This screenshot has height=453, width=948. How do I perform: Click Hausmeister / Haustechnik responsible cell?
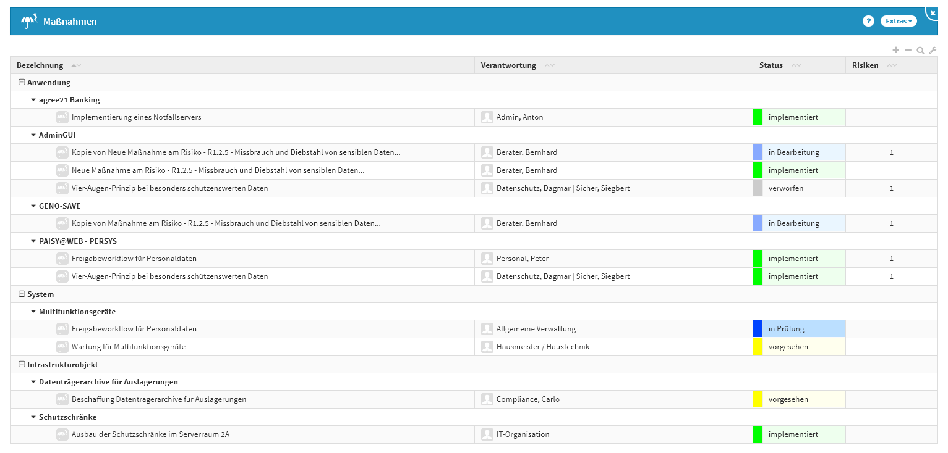[613, 347]
